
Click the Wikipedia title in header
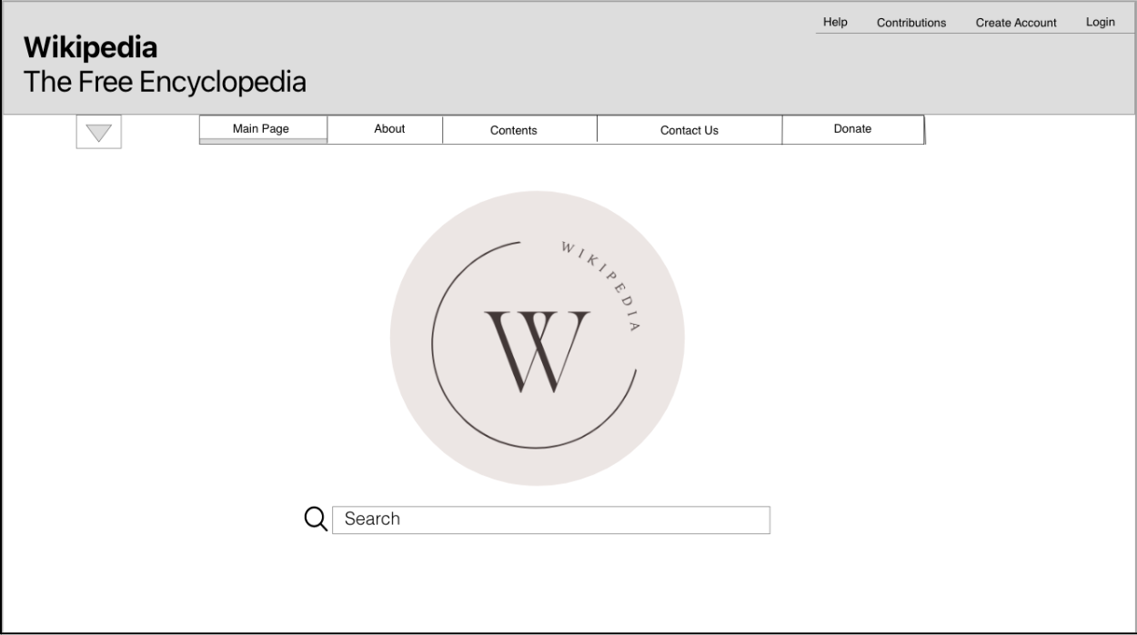click(x=90, y=47)
